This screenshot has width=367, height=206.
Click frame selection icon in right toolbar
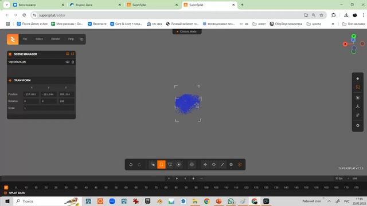pyautogui.click(x=358, y=98)
